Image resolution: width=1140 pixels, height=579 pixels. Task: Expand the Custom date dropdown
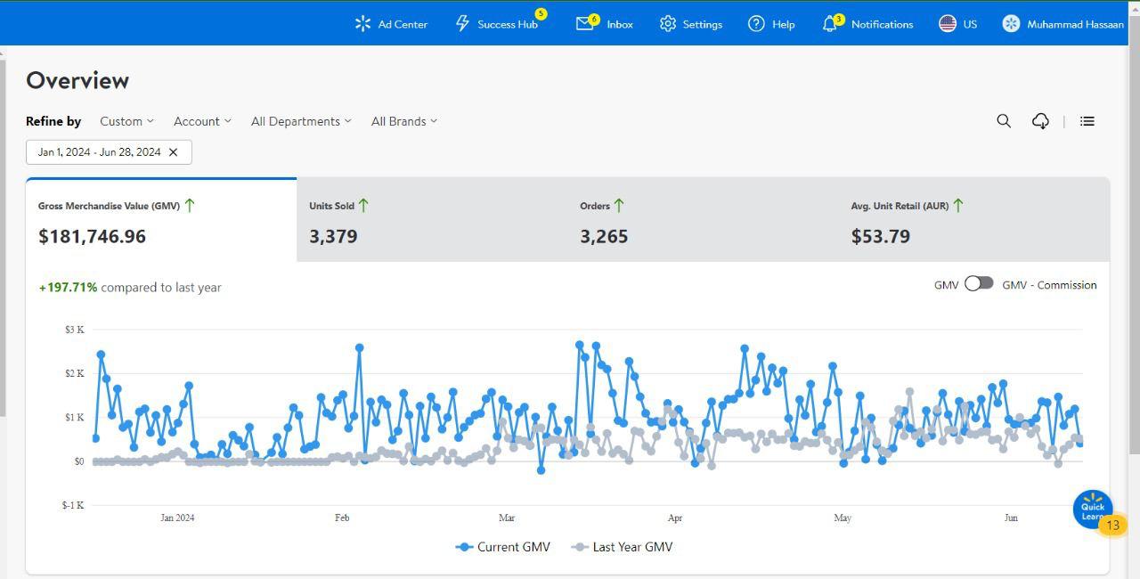pyautogui.click(x=126, y=121)
